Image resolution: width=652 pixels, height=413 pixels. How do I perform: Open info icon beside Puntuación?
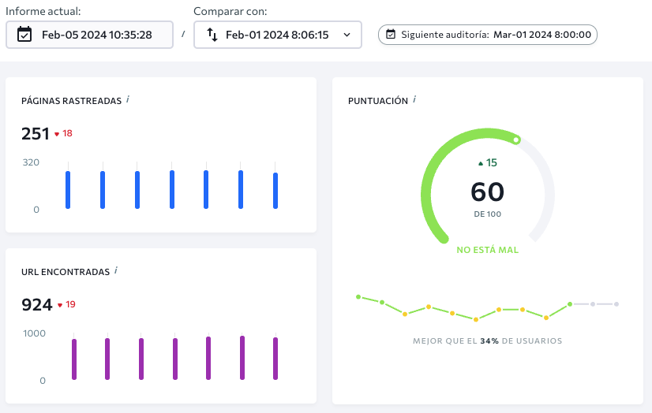pos(414,99)
